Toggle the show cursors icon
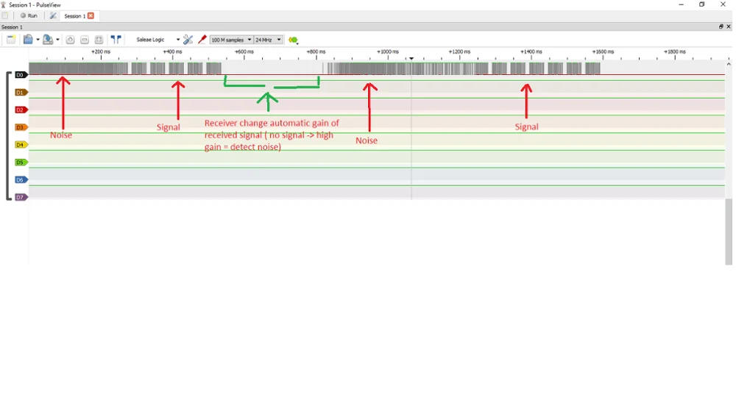 (x=116, y=40)
